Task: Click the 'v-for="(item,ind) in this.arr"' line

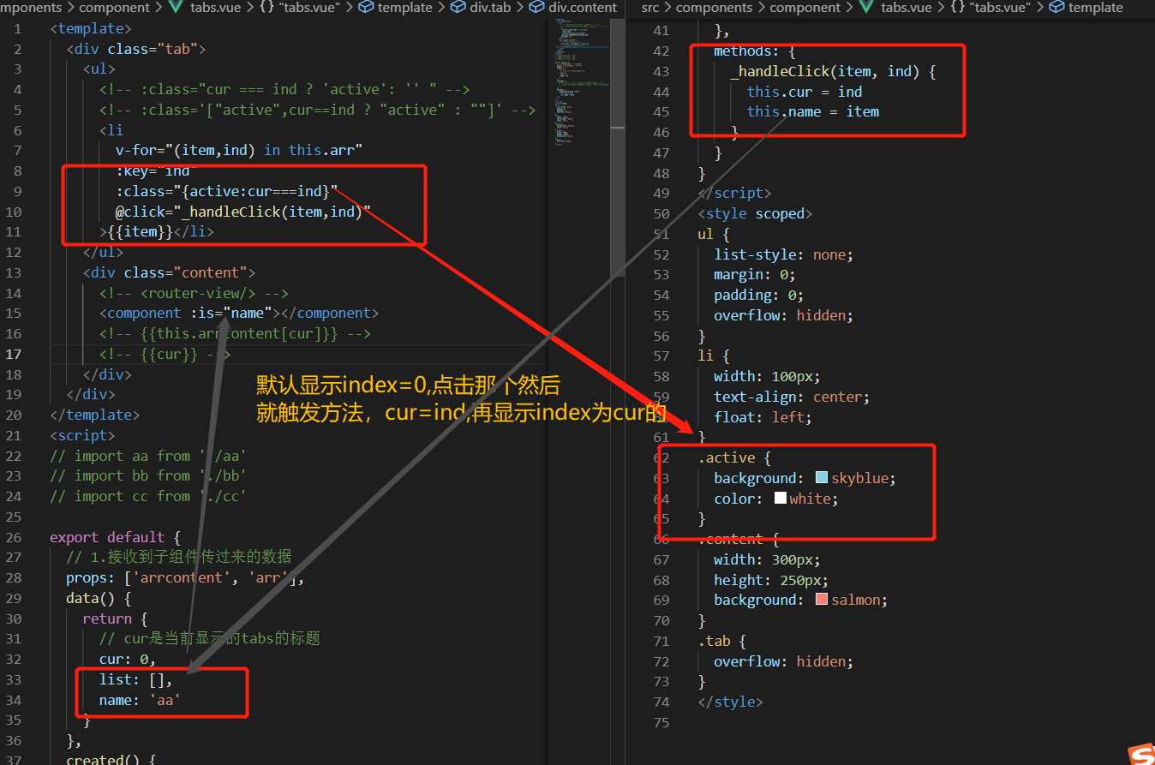Action: (239, 150)
